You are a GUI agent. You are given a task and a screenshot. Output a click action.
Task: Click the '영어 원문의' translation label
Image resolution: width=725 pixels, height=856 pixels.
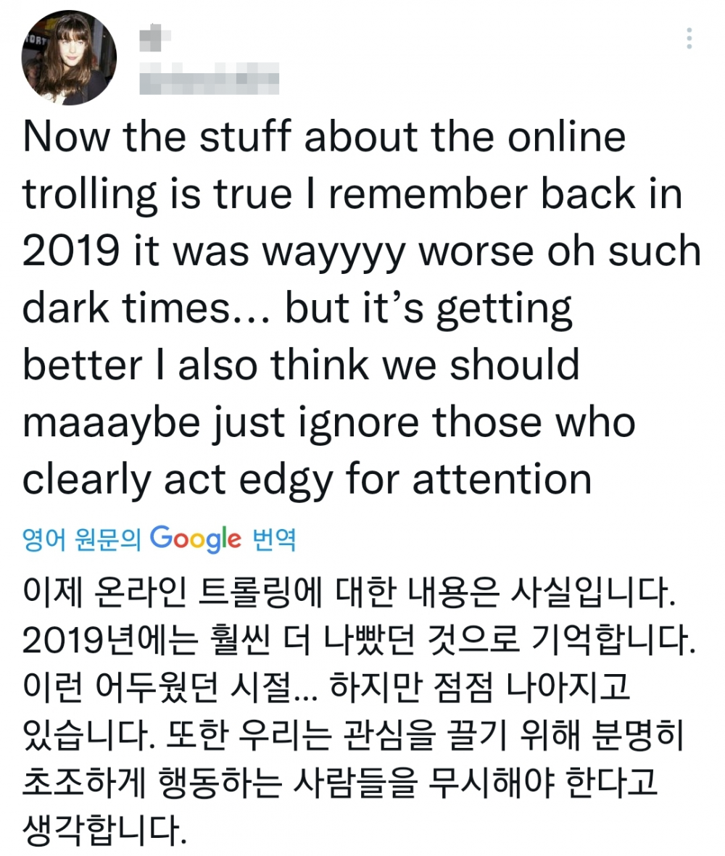[81, 539]
